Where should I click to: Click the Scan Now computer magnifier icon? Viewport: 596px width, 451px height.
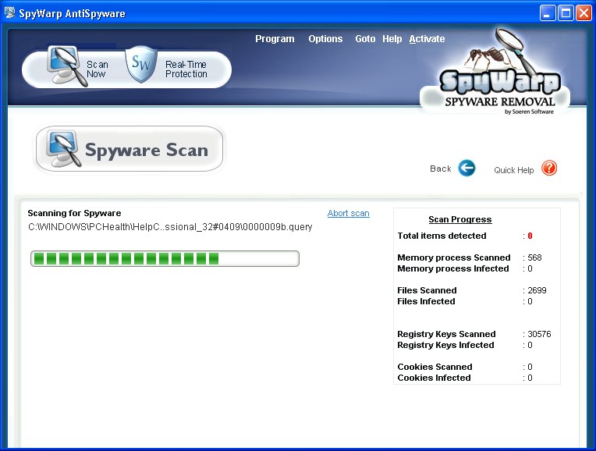click(x=65, y=66)
